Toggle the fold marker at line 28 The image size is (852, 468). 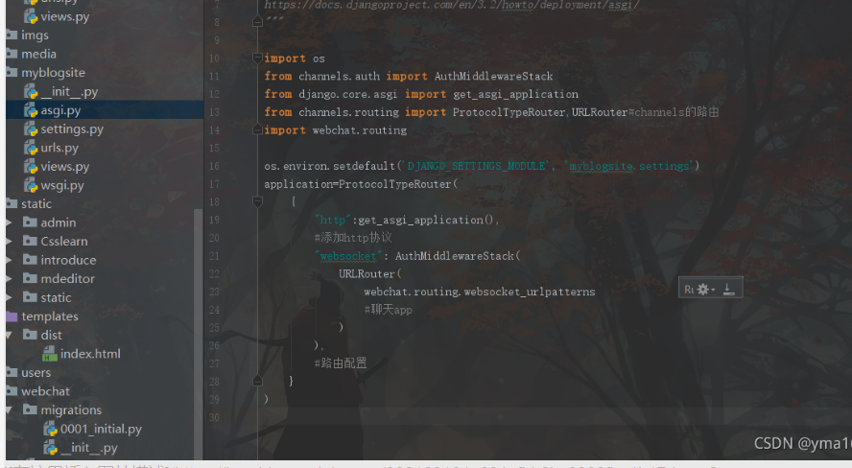click(257, 381)
